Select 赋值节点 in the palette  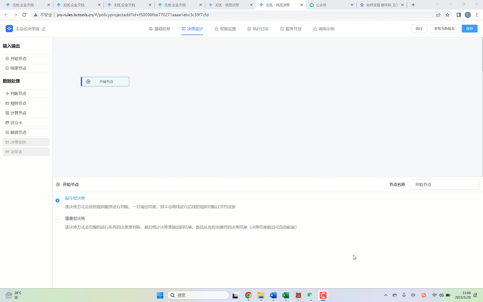coord(26,132)
